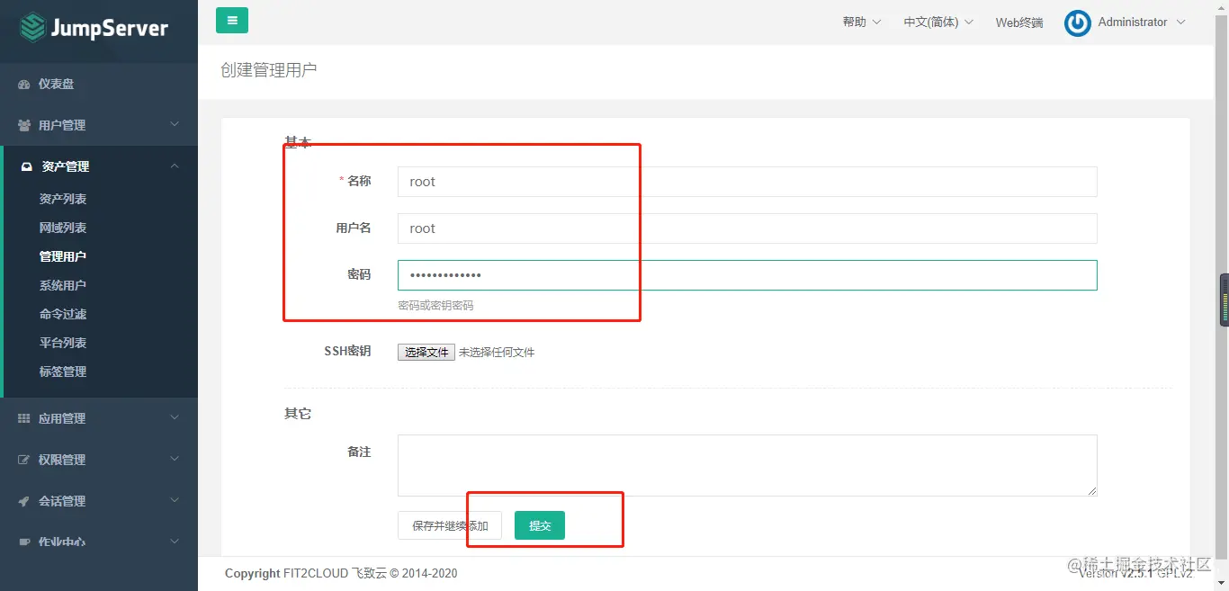Focus the 名称 input field
1229x591 pixels.
748,182
